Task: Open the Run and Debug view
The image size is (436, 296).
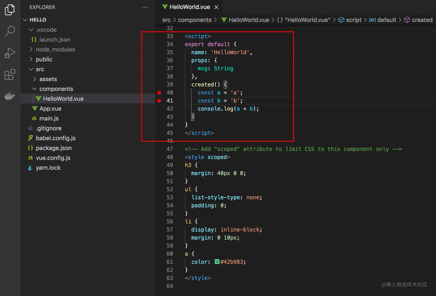Action: [10, 53]
